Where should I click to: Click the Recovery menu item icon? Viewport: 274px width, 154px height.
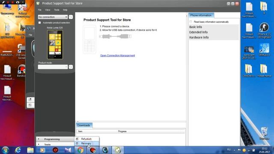(77, 143)
